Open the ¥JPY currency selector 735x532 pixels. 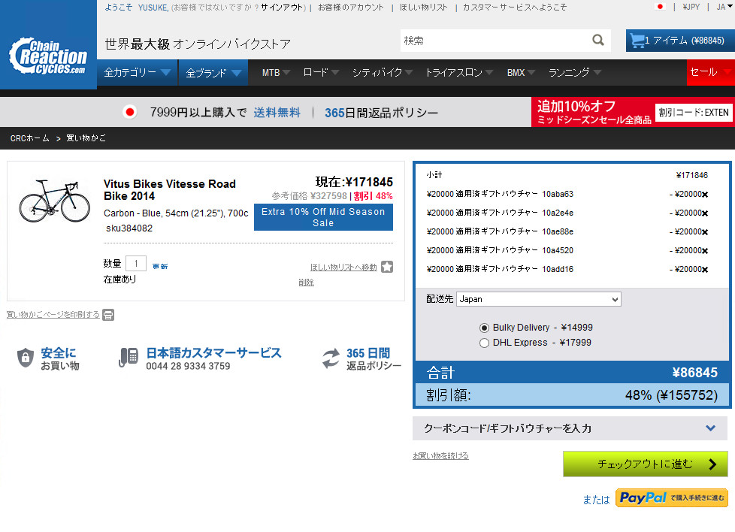click(691, 7)
